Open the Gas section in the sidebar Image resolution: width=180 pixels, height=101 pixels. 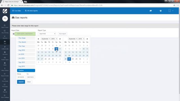pos(5,42)
